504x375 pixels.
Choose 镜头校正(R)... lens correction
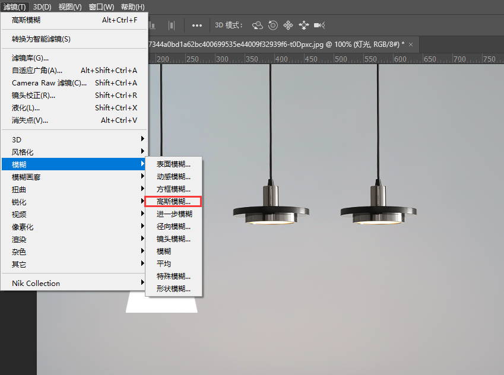(74, 96)
